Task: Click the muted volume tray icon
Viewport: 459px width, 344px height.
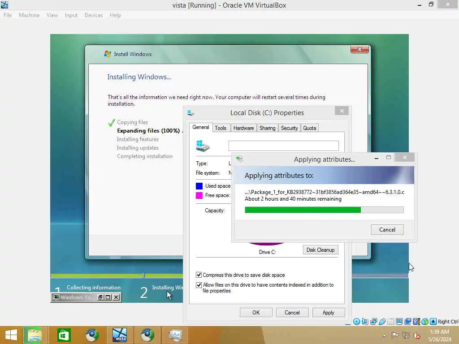Action: pos(416,335)
